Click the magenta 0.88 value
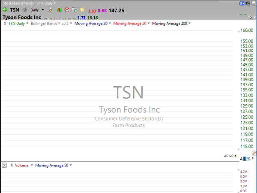 [x=102, y=11]
